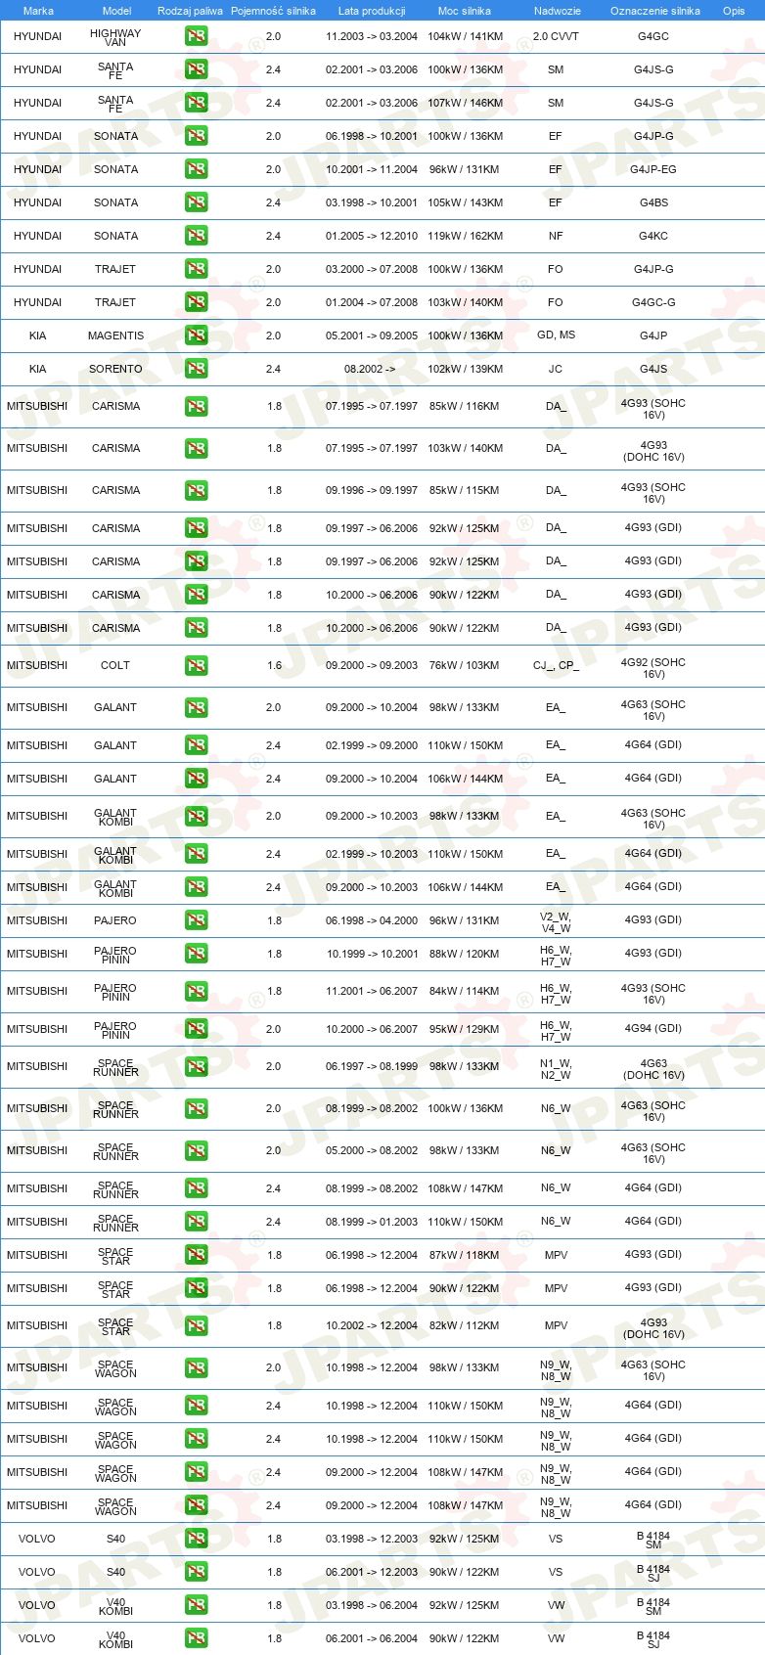
Task: Select fuel icon for Pajero Pinin 88kW
Action: click(196, 954)
